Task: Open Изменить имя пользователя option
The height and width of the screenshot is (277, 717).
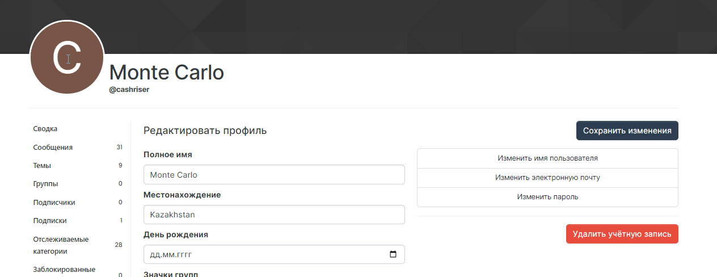Action: [547, 158]
